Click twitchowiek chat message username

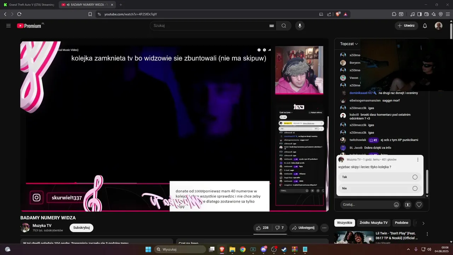point(358,140)
